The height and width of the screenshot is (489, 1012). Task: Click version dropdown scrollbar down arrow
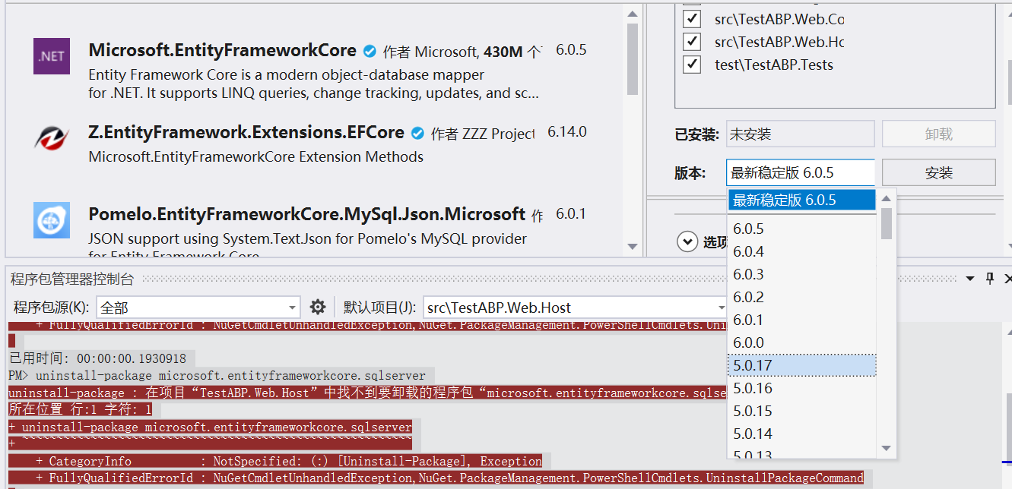click(x=887, y=448)
